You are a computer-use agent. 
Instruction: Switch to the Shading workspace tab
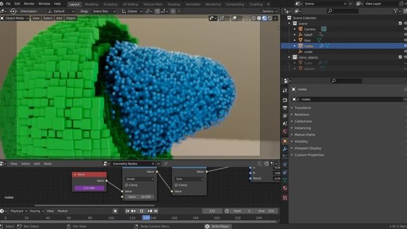coord(174,4)
